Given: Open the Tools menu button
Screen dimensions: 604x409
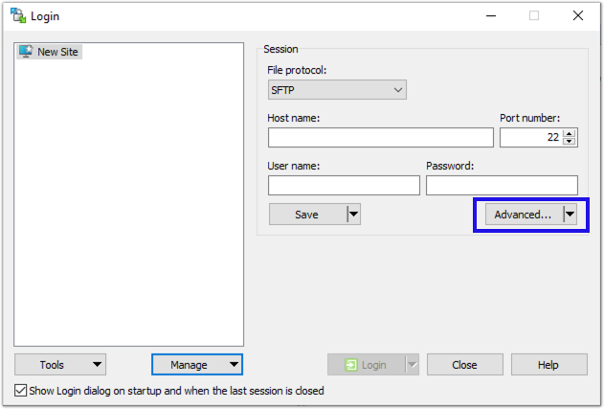Looking at the screenshot, I should 60,365.
